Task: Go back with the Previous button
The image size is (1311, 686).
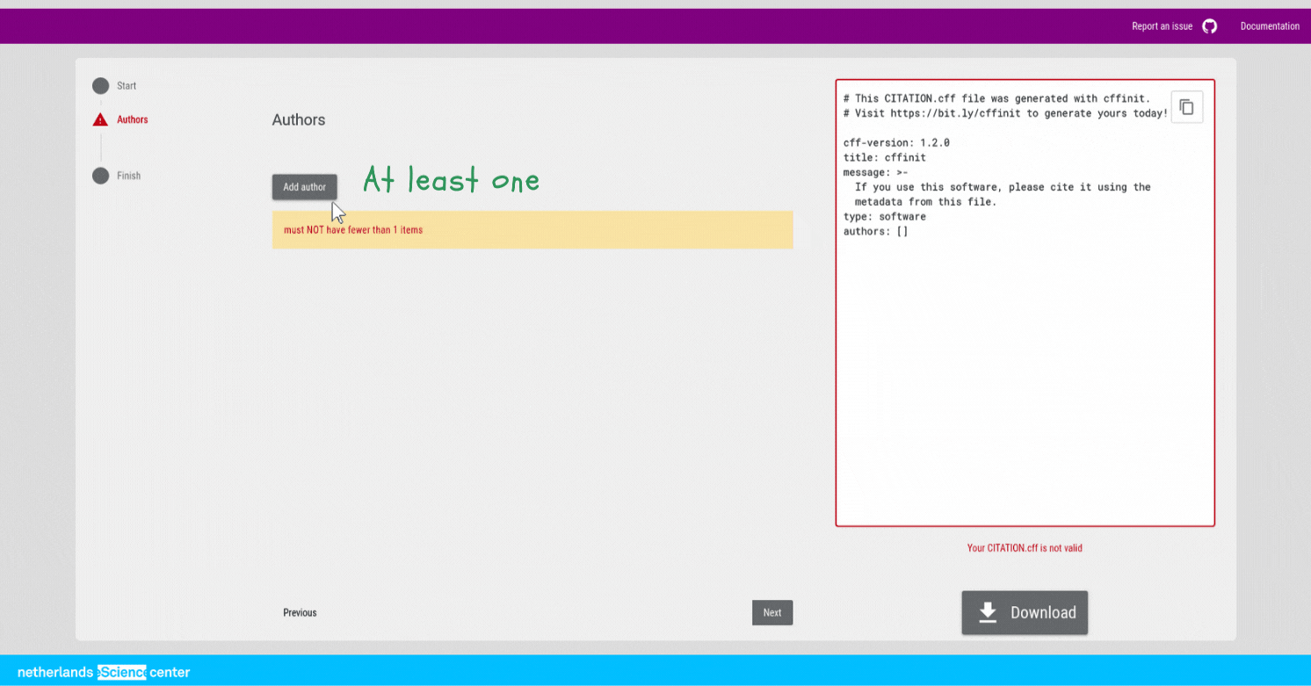Action: [x=300, y=612]
